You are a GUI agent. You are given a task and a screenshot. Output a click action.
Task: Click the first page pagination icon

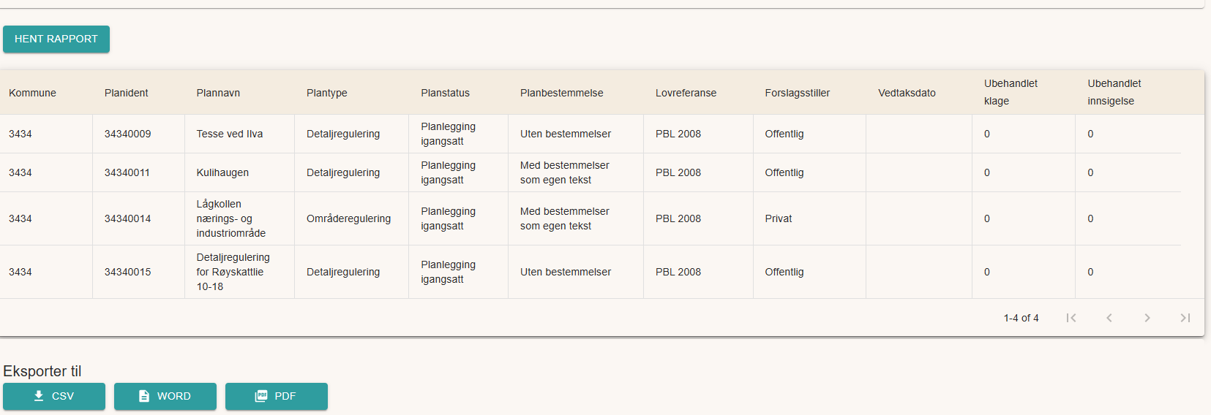(x=1071, y=318)
